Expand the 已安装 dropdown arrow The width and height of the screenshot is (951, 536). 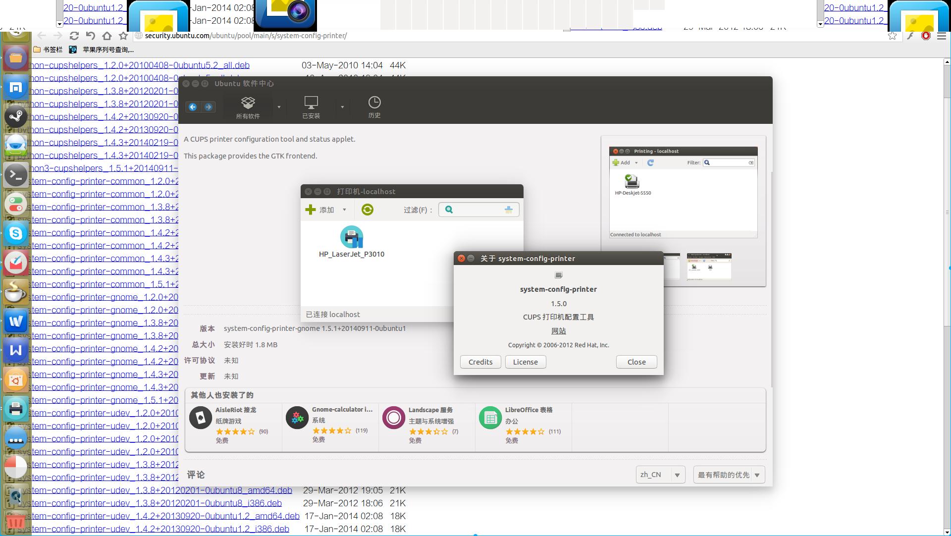[x=342, y=107]
